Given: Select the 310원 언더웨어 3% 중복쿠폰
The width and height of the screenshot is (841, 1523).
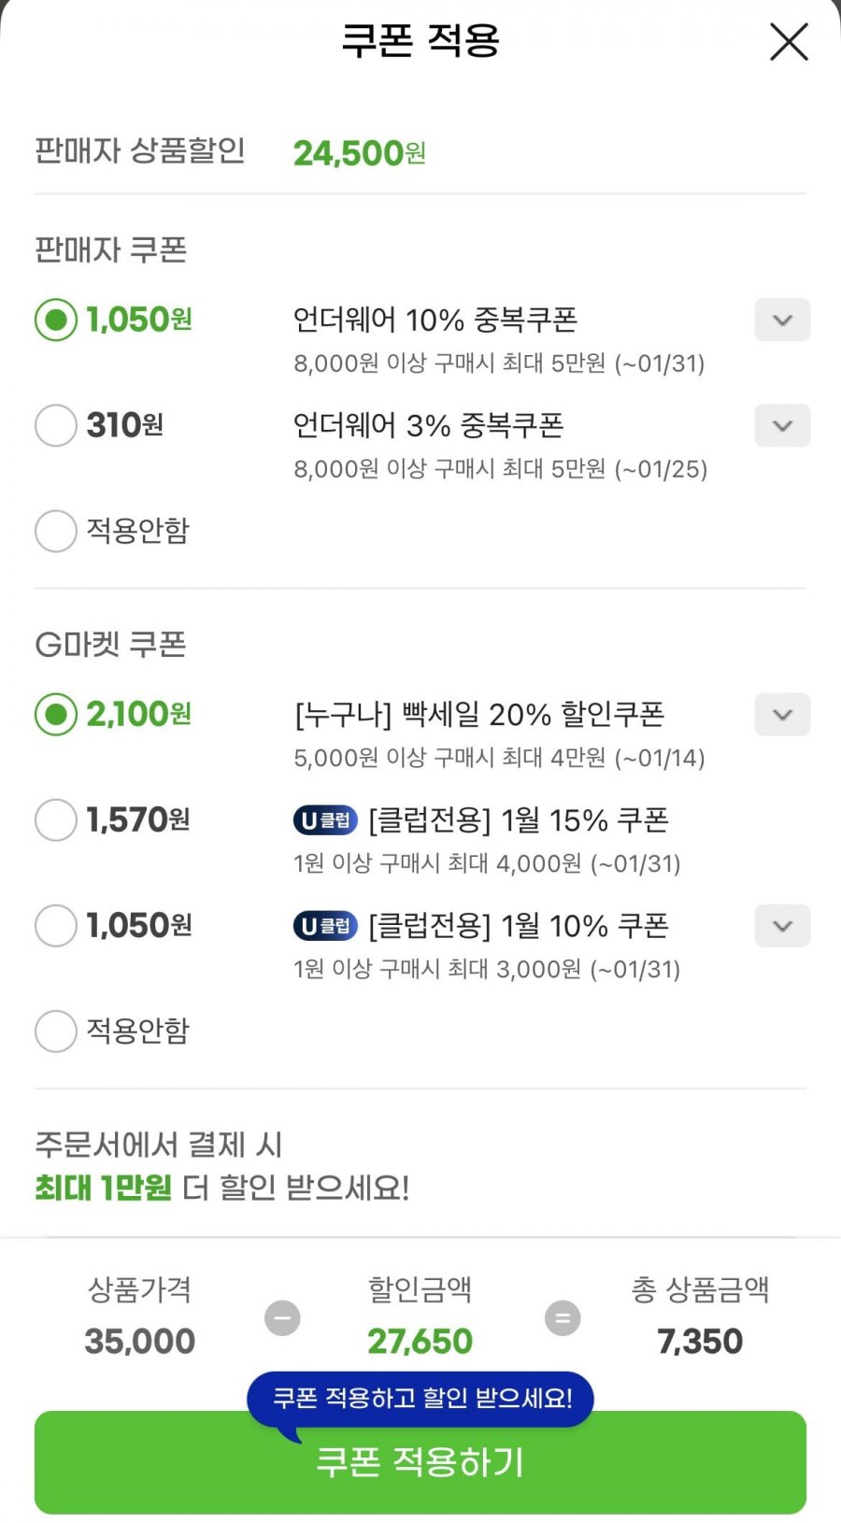Looking at the screenshot, I should coord(56,426).
